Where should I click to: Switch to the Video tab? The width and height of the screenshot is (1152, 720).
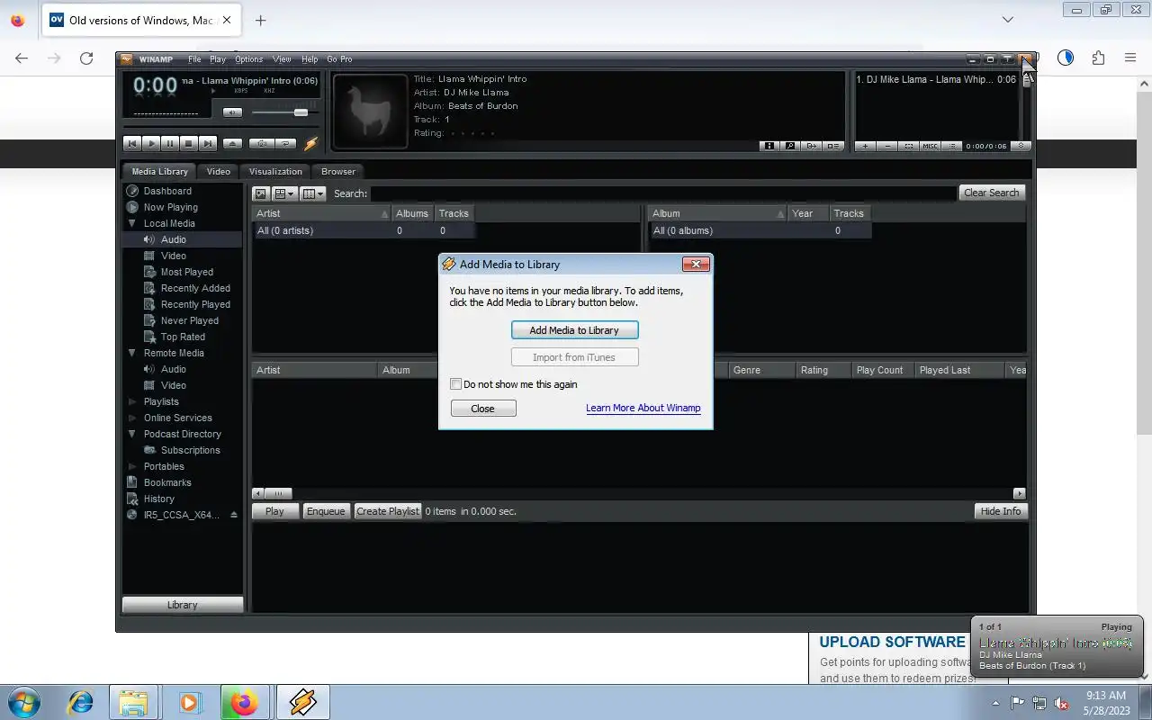[219, 171]
